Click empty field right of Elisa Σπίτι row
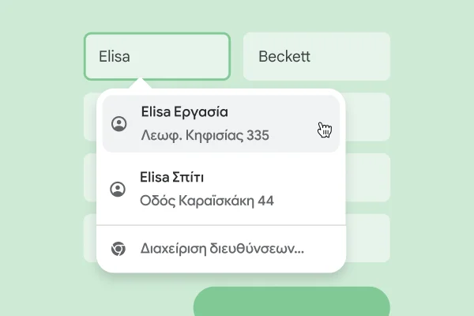Viewport: 474px width, 316px height. click(x=368, y=177)
